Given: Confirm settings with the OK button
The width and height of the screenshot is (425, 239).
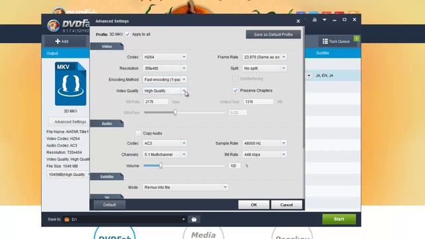Looking at the screenshot, I should [254, 205].
